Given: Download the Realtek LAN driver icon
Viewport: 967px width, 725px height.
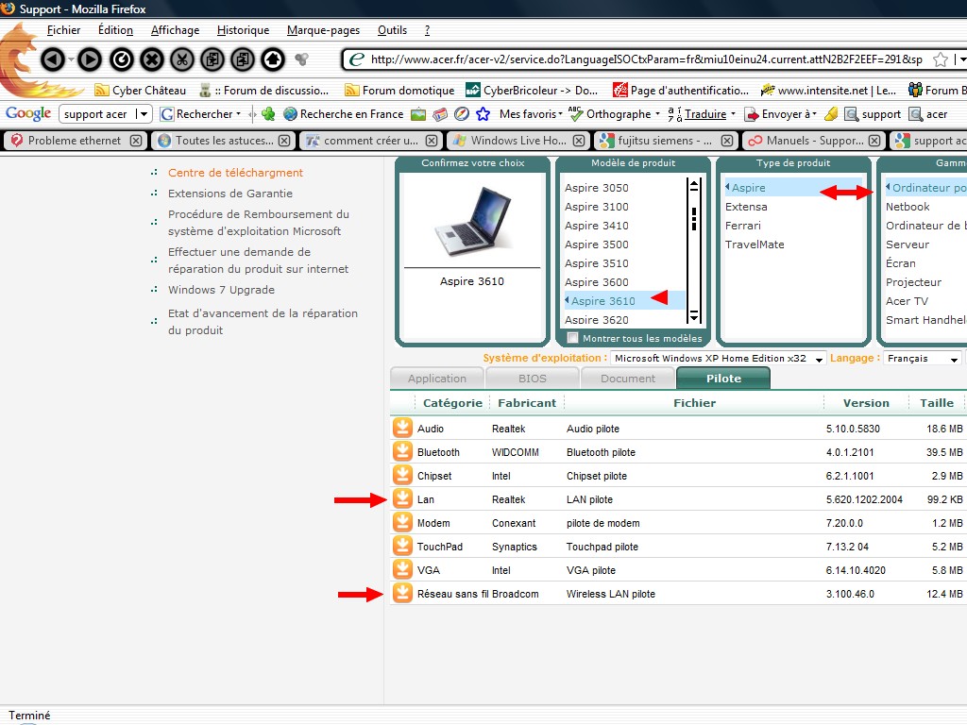Looking at the screenshot, I should (403, 499).
